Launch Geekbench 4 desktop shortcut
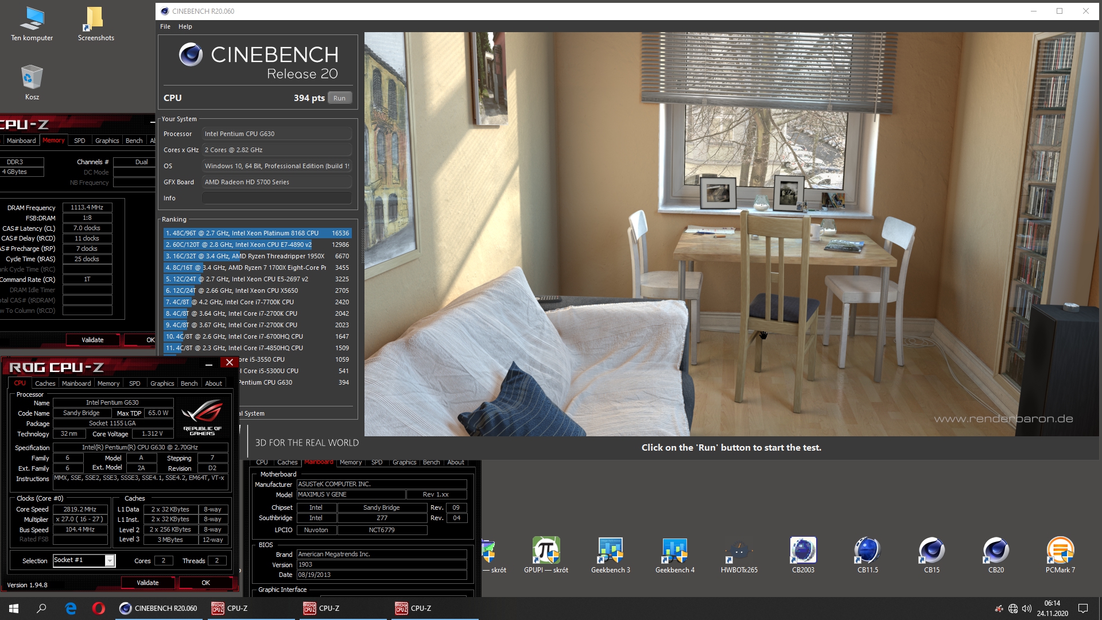The height and width of the screenshot is (620, 1102). click(x=674, y=555)
